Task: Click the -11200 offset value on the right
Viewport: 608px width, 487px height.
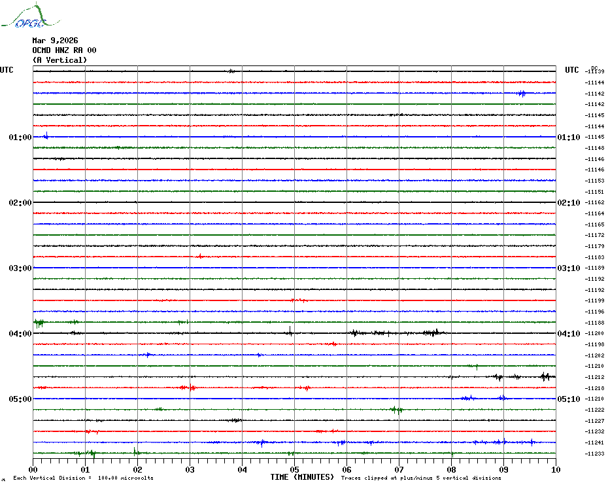Action: coord(595,334)
